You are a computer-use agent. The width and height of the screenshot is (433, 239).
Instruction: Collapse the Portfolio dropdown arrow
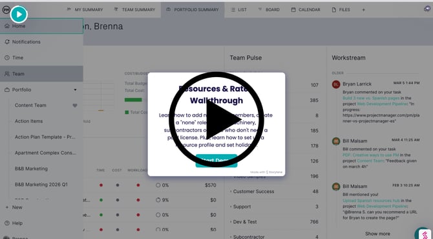point(75,90)
